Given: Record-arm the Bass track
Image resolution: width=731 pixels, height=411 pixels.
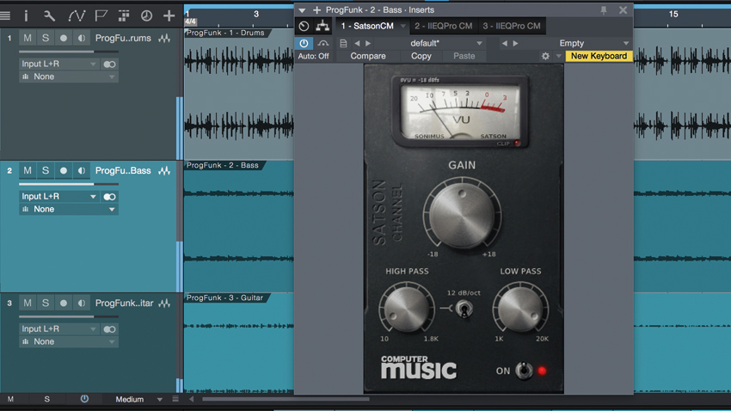Looking at the screenshot, I should pos(64,170).
